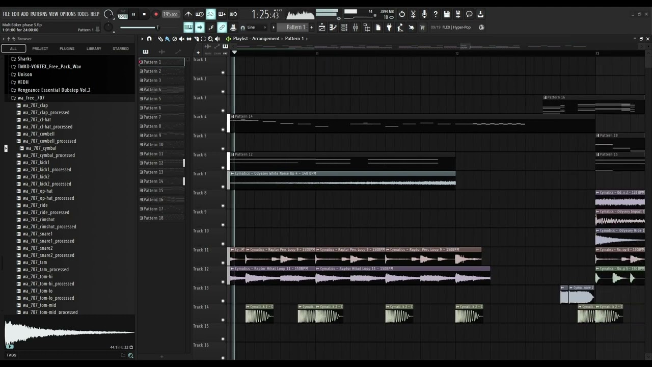Viewport: 652px width, 367px height.
Task: Save the project with floppy disk icon
Action: (x=447, y=14)
